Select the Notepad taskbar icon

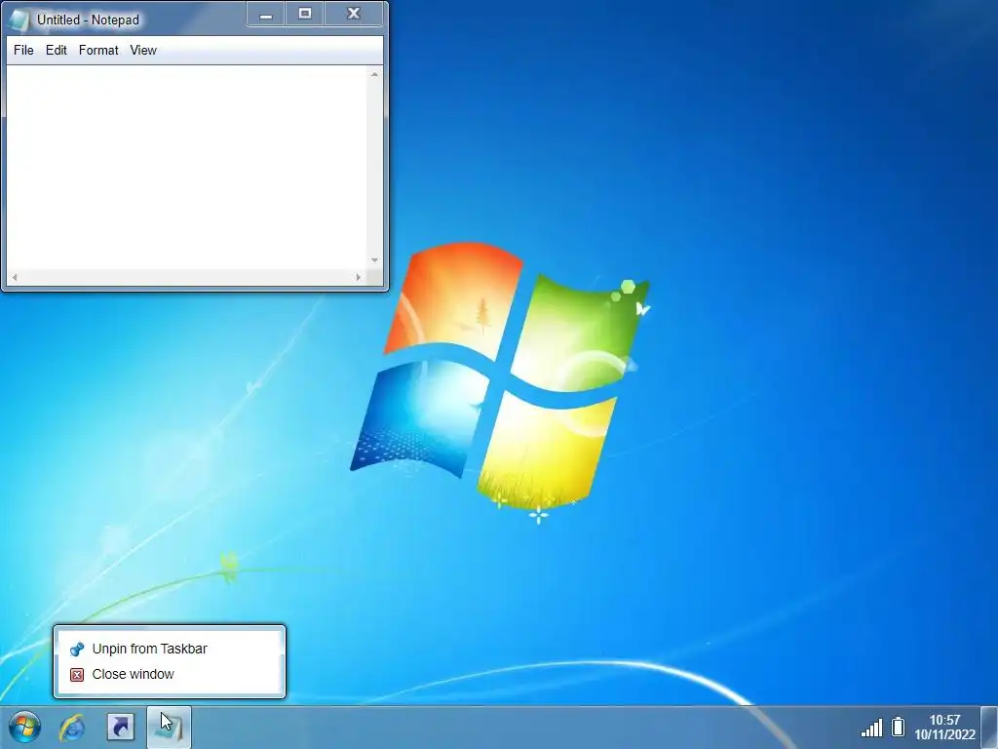169,727
